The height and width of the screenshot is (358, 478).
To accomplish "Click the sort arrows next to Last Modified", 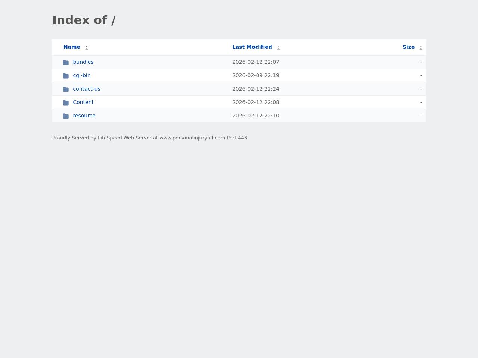I will 279,47.
